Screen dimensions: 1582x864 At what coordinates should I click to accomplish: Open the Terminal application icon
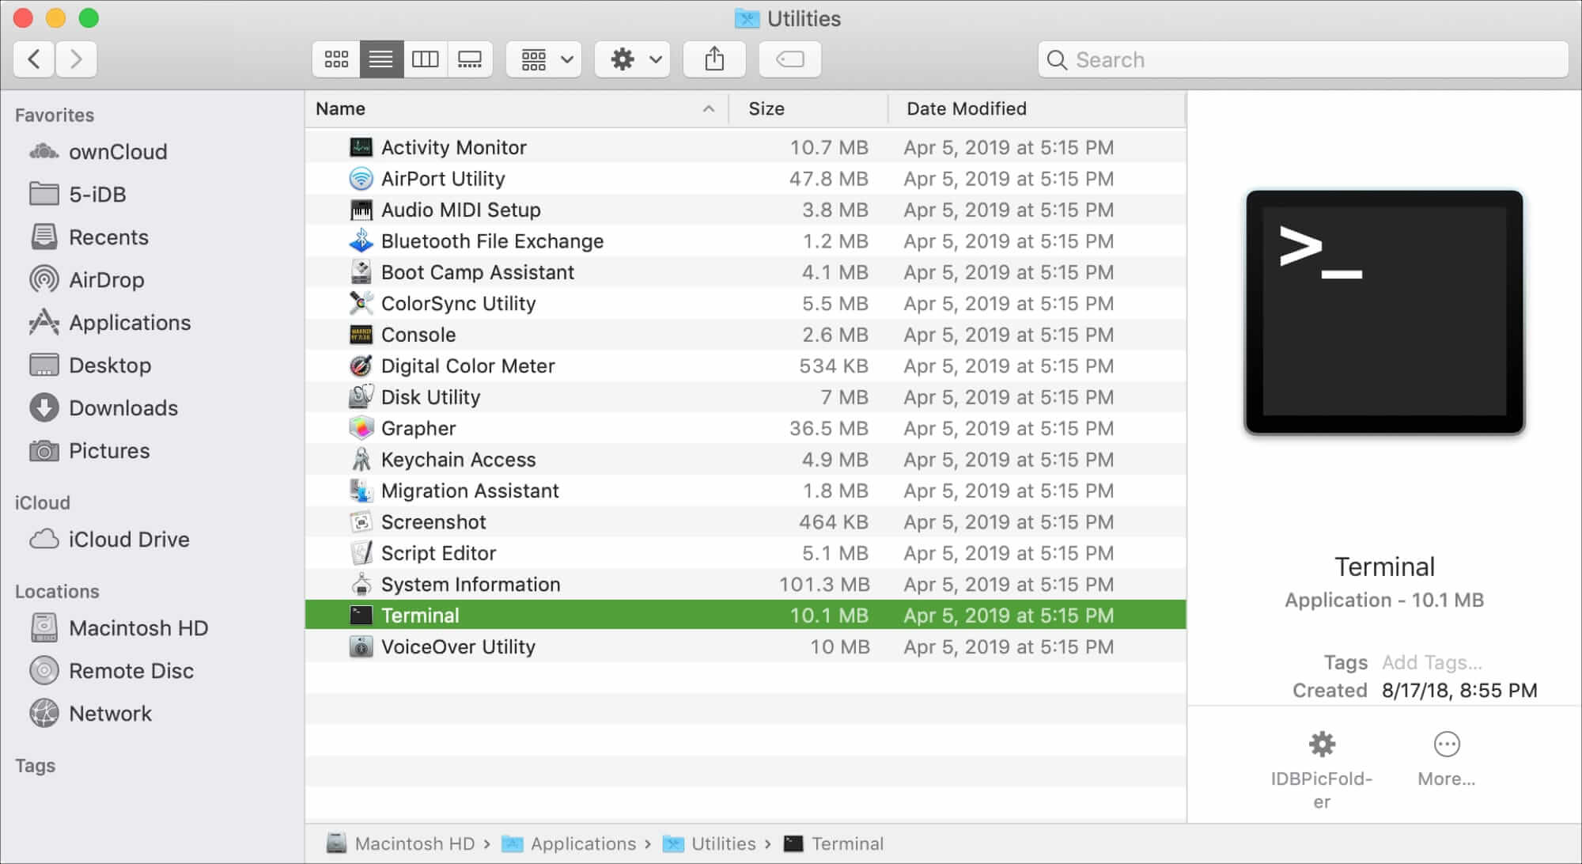click(x=361, y=615)
